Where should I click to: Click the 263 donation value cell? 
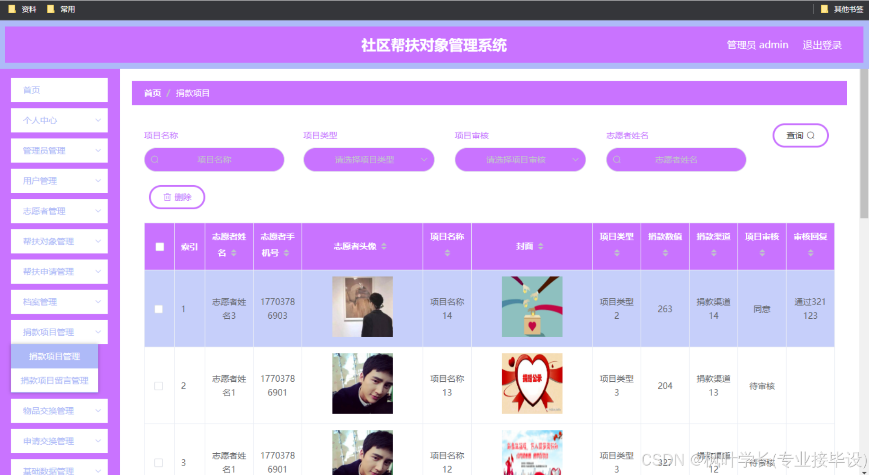665,309
